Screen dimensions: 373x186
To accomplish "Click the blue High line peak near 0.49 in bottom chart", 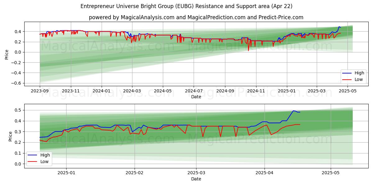I will coord(293,111).
